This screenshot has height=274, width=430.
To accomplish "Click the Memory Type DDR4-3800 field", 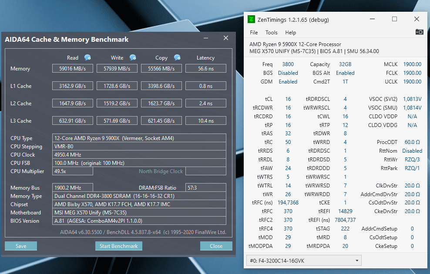I will pos(139,196).
